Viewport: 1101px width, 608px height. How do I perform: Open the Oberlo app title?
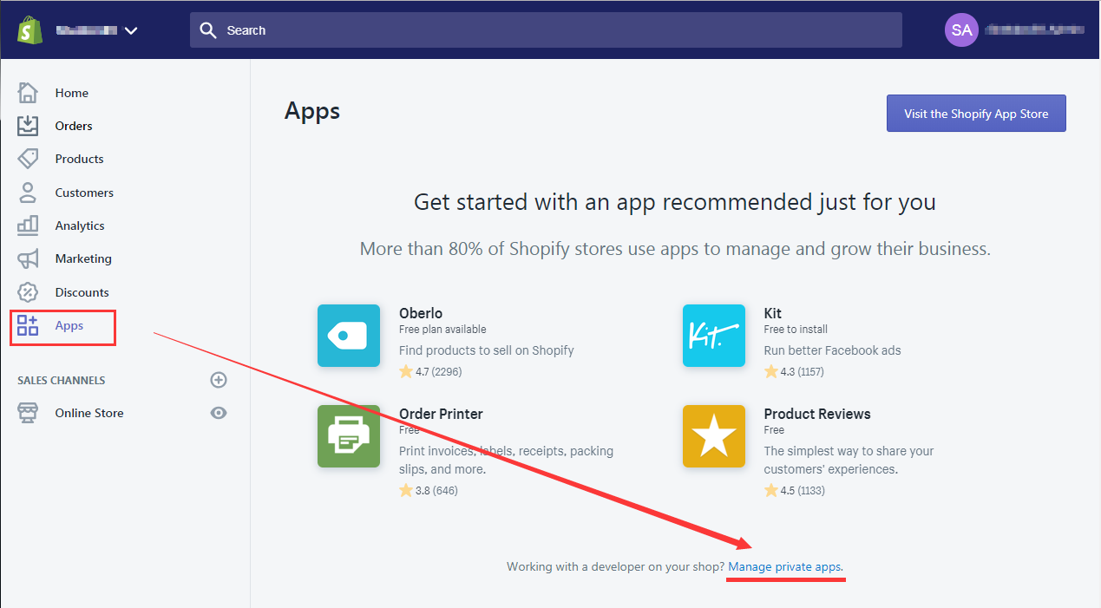pos(421,313)
